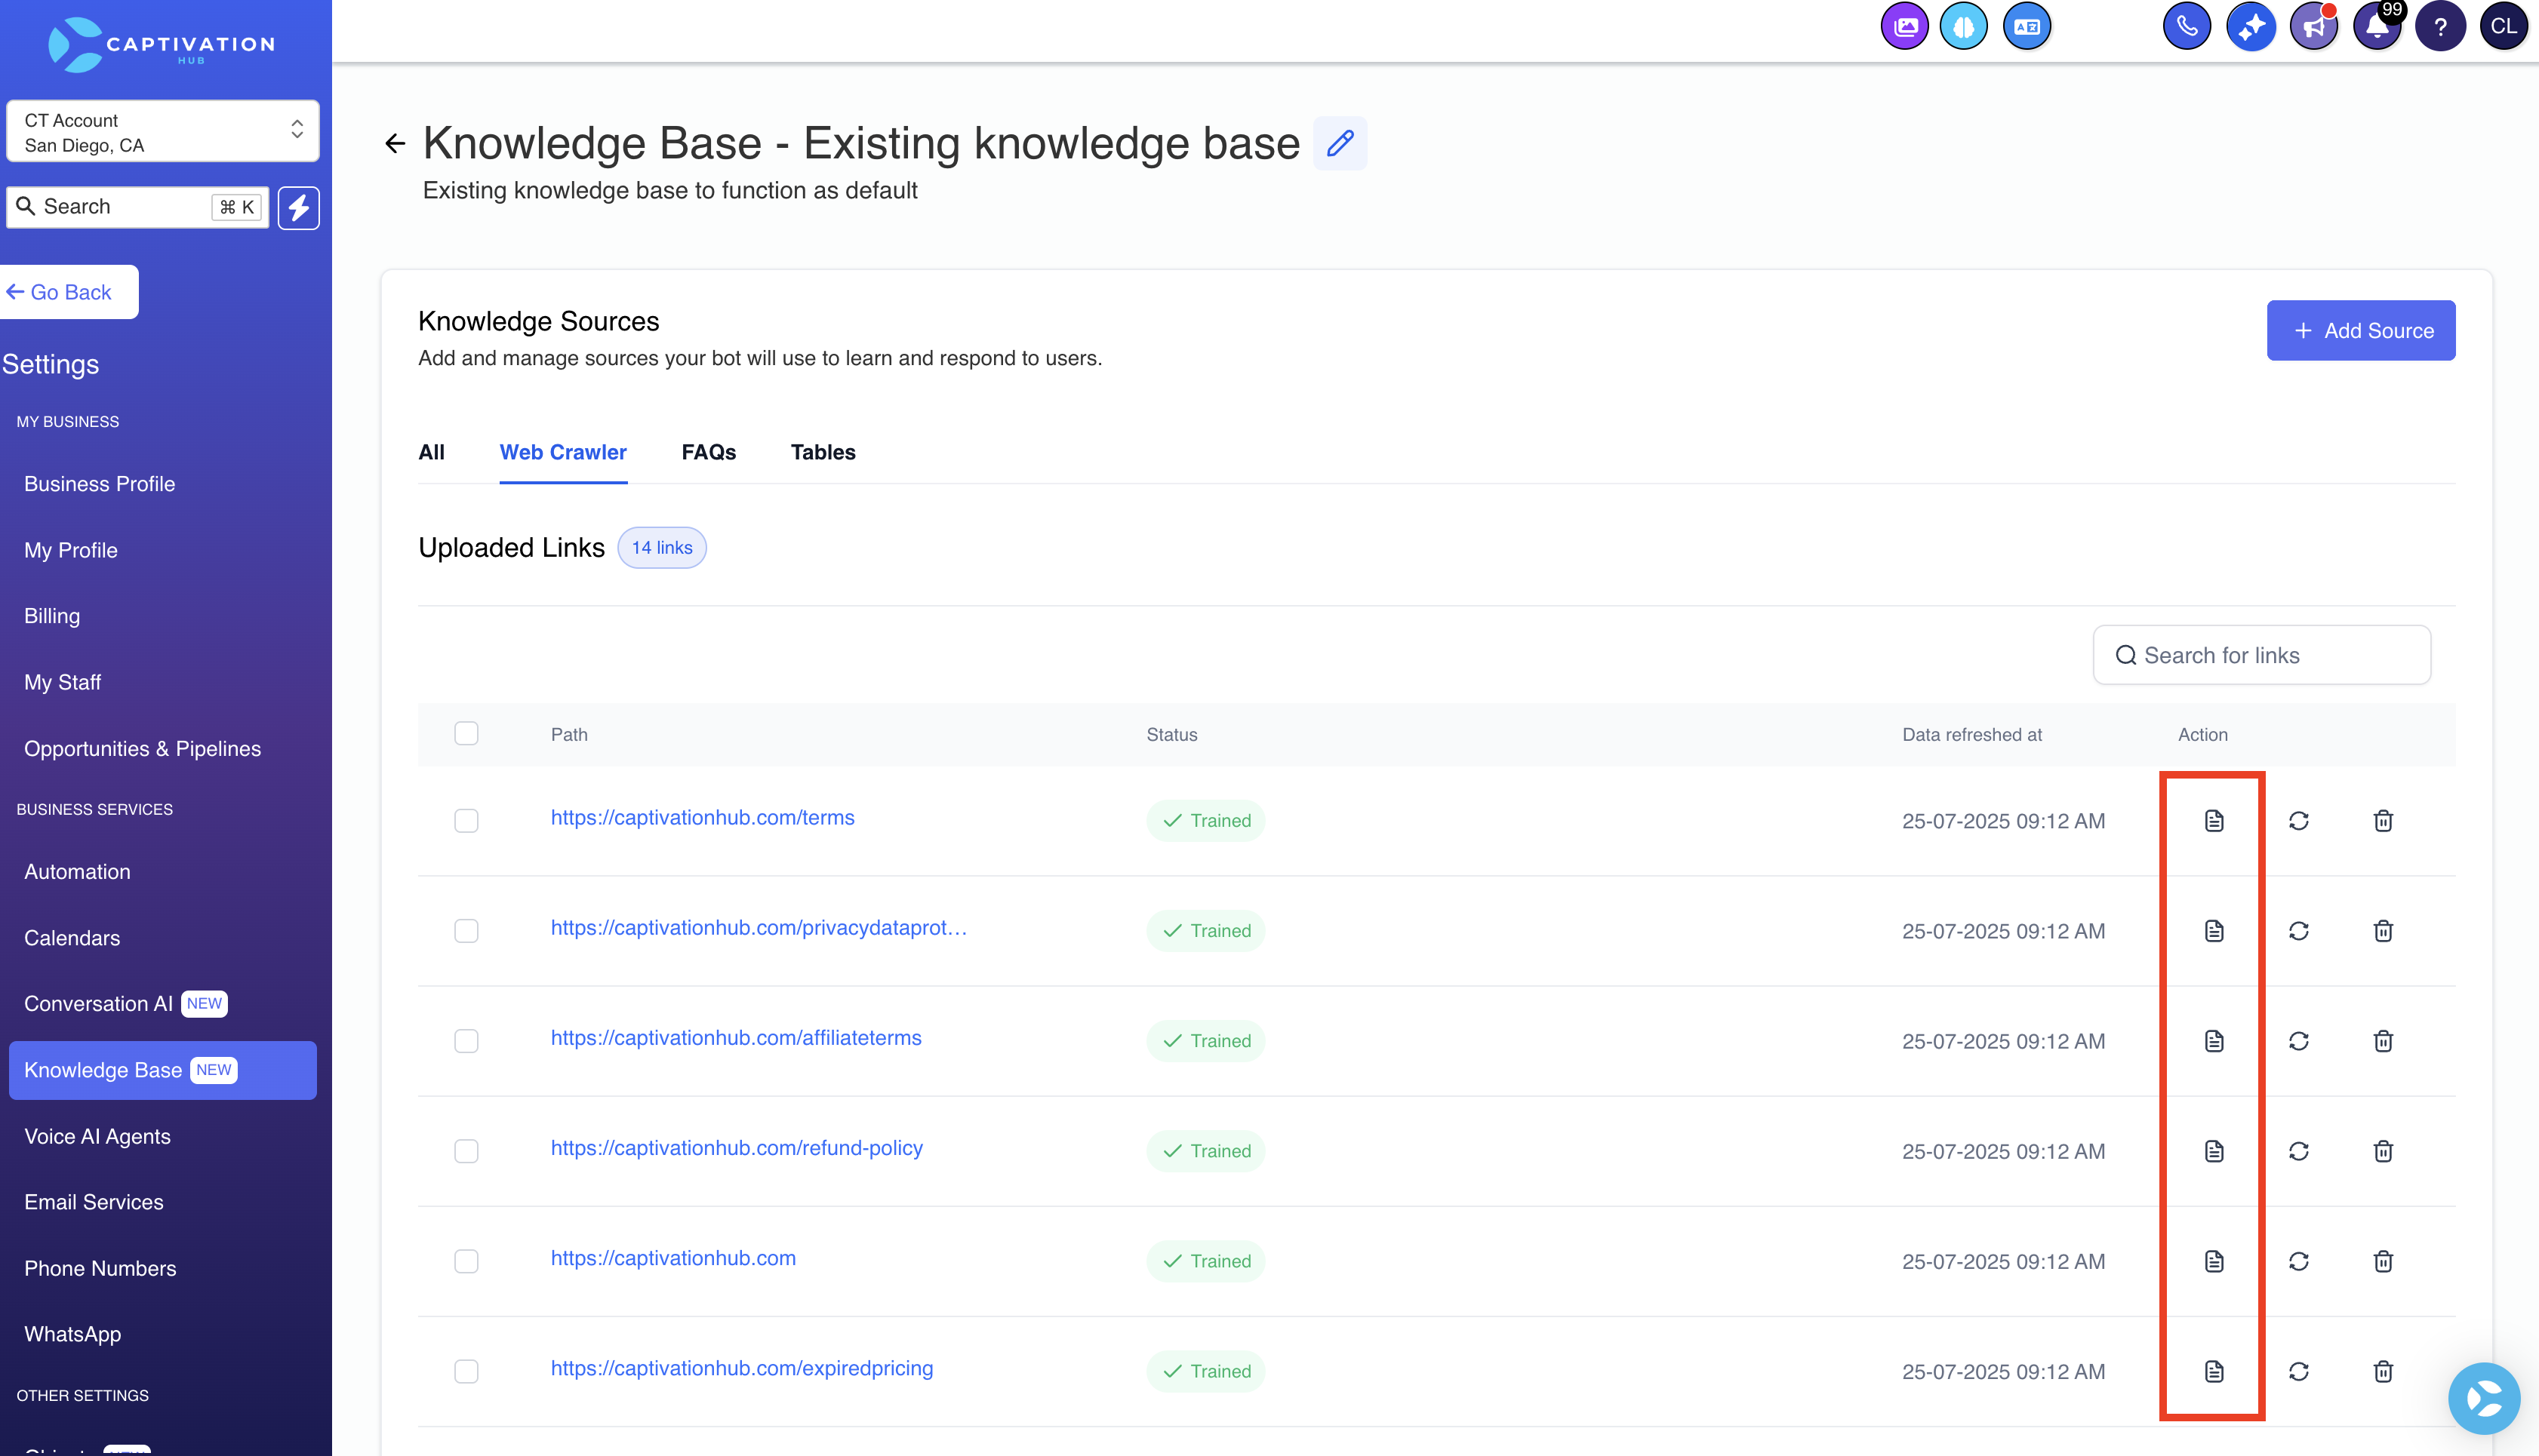The width and height of the screenshot is (2539, 1456).
Task: Click the Add Source button
Action: (2361, 330)
